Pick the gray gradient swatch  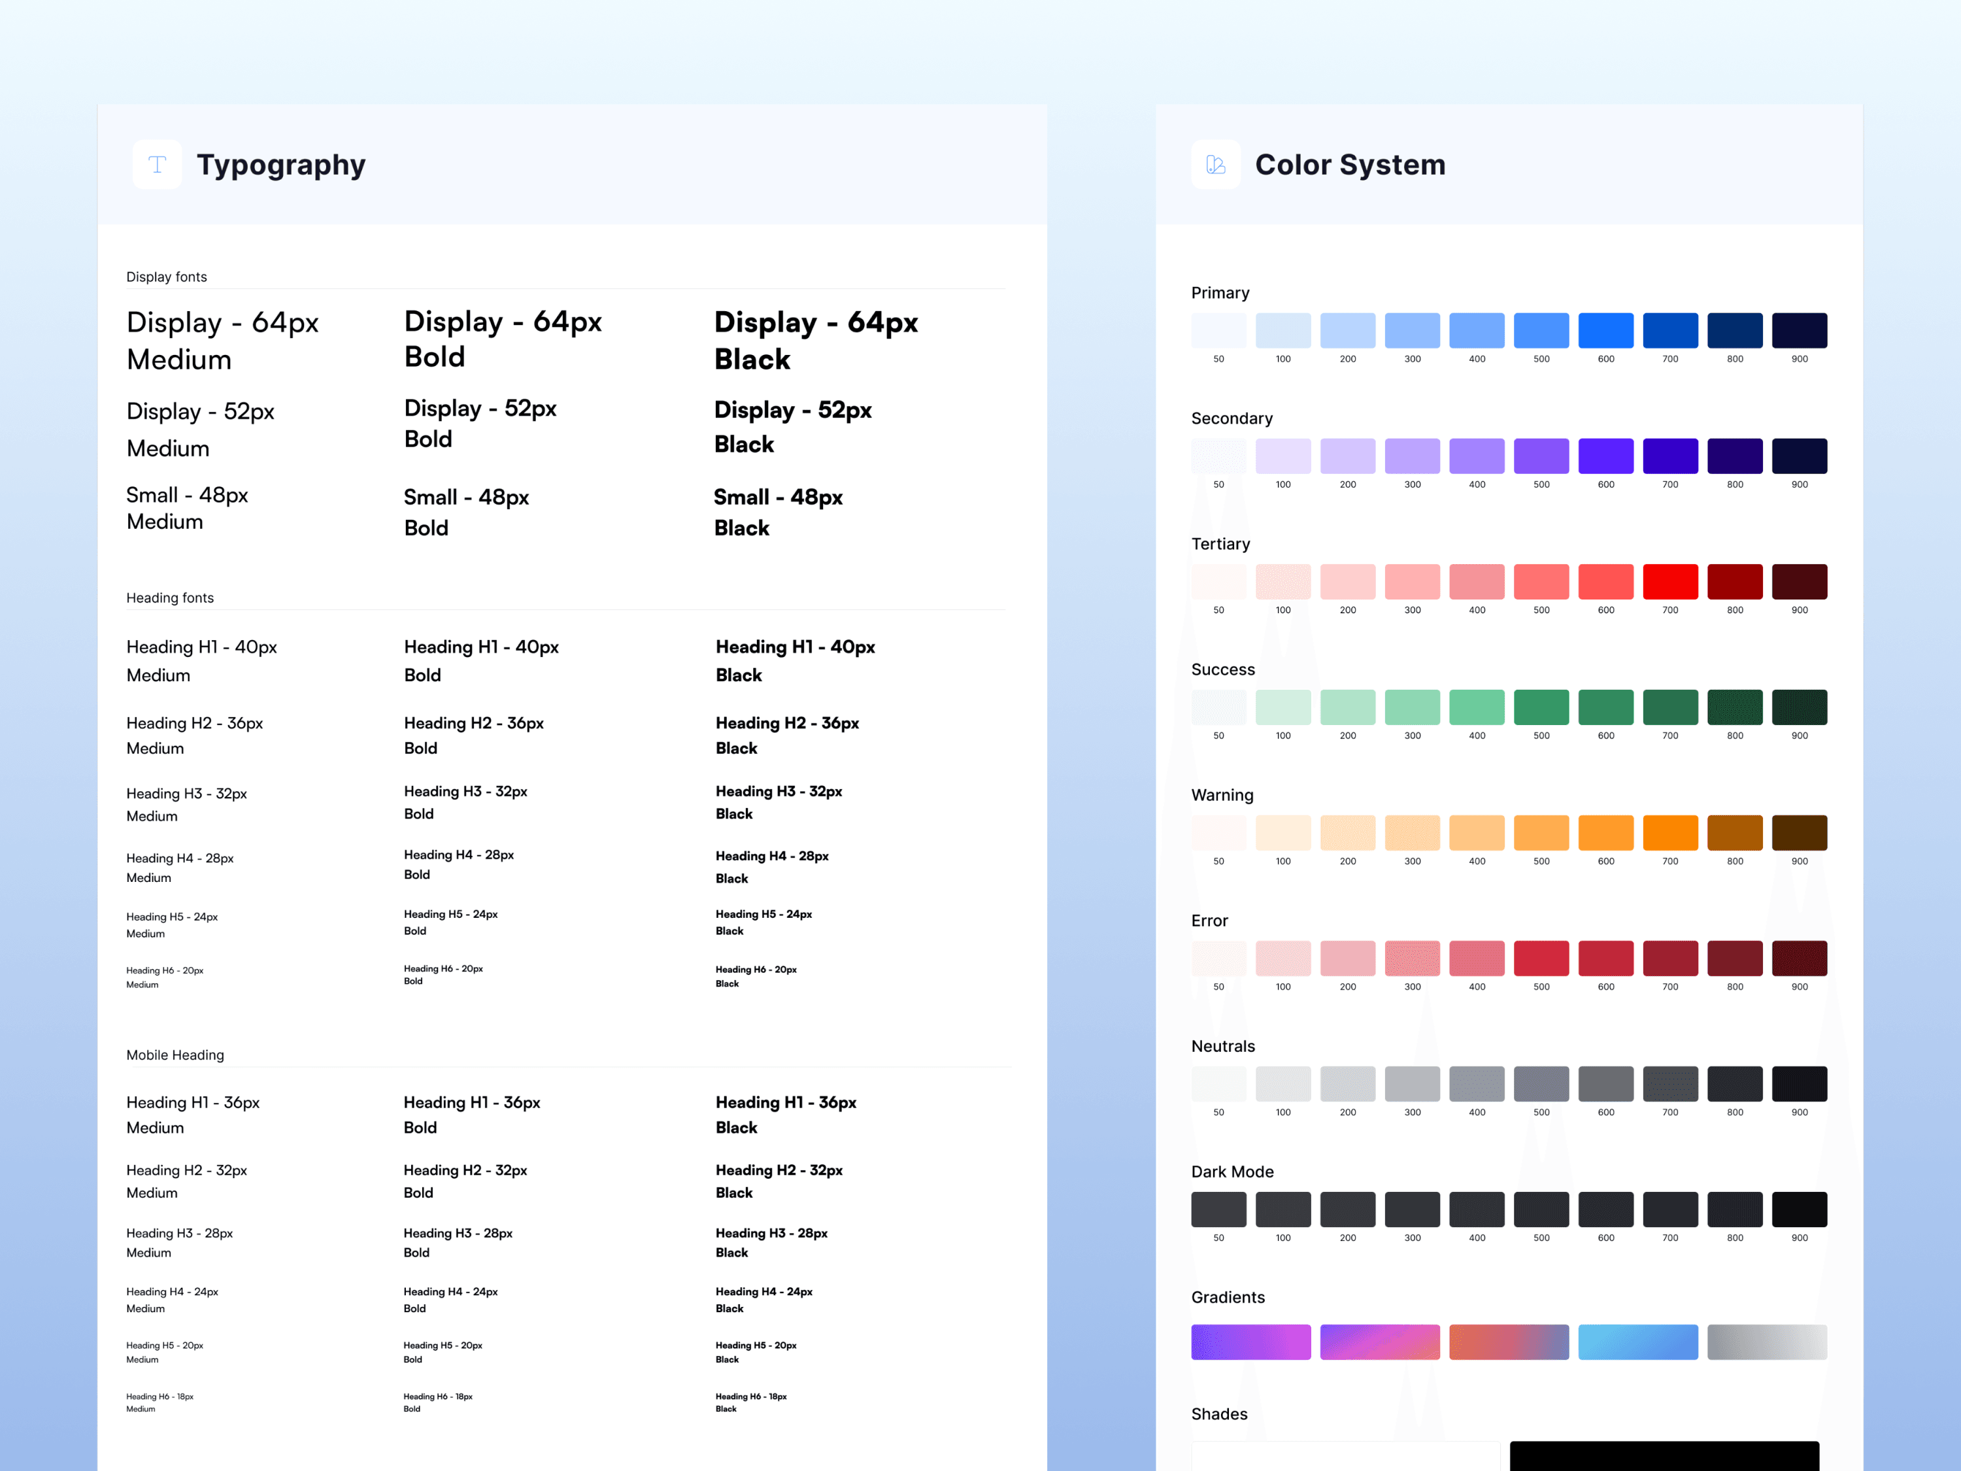click(x=1766, y=1342)
